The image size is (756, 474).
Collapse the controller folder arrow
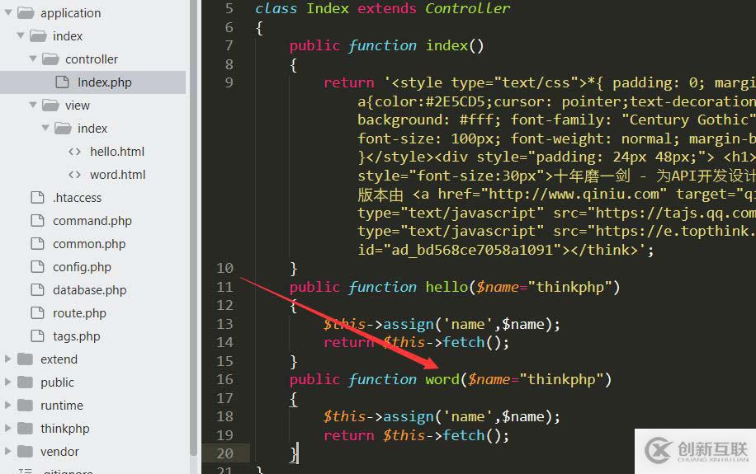[x=33, y=59]
